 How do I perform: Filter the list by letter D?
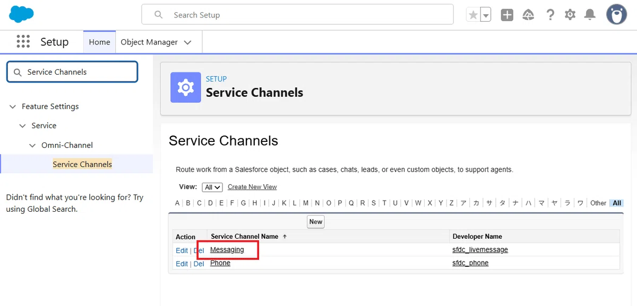(x=211, y=203)
